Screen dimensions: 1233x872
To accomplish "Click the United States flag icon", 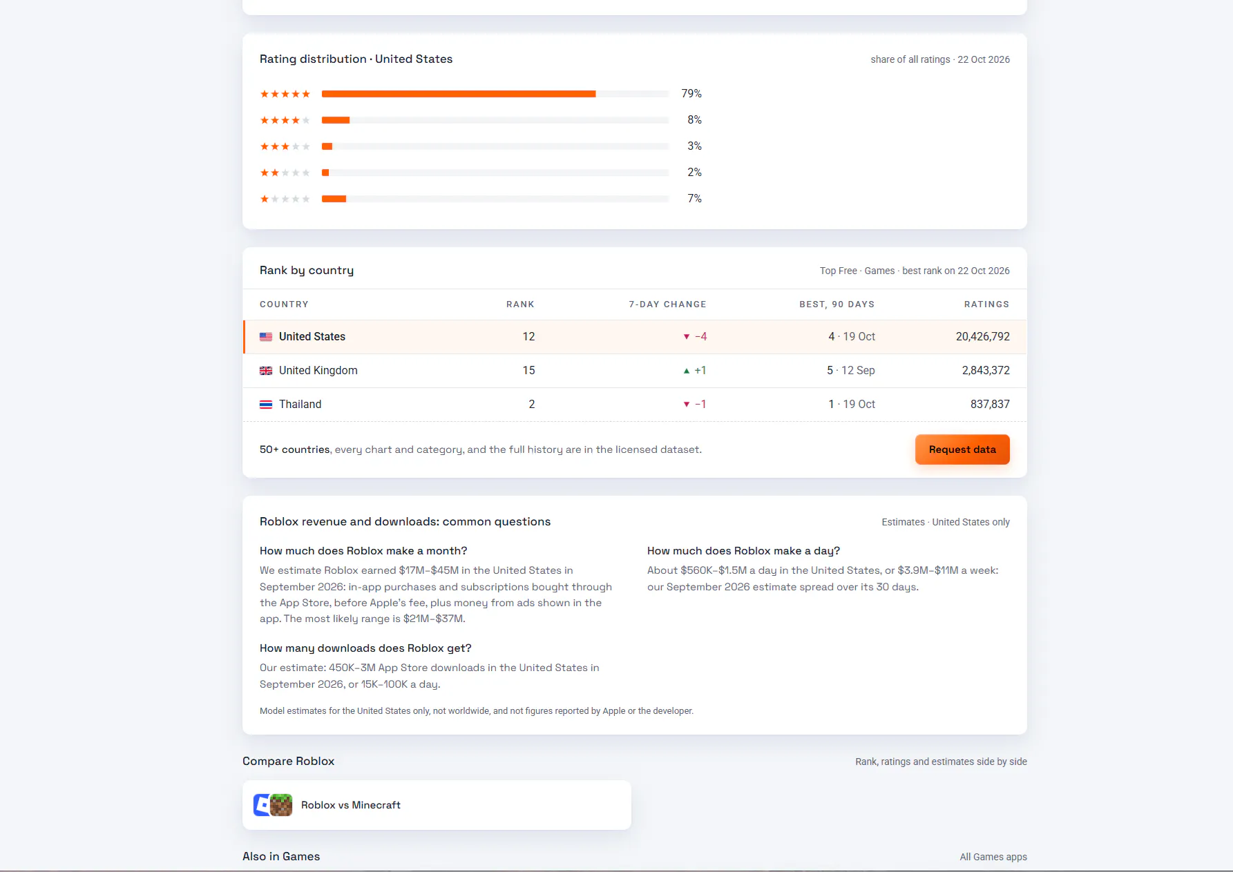I will pos(266,337).
